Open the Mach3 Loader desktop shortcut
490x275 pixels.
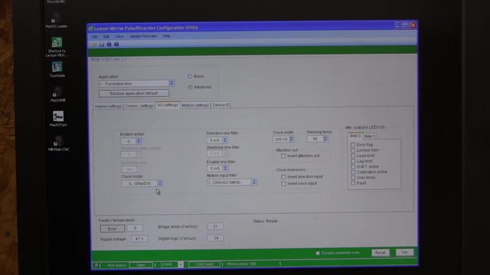pyautogui.click(x=57, y=21)
